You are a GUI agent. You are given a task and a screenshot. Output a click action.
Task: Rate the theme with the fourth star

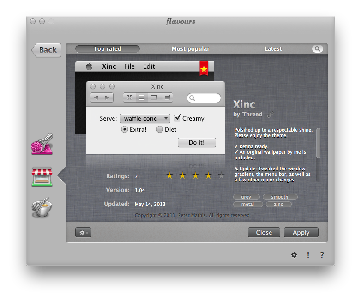(208, 175)
